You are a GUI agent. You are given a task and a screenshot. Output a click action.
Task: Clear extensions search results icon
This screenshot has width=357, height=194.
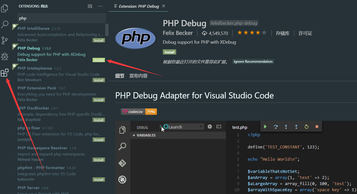tap(90, 6)
